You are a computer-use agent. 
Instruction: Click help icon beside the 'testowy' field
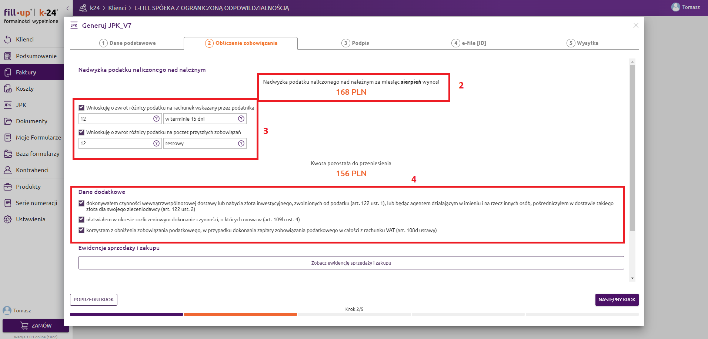click(x=241, y=143)
